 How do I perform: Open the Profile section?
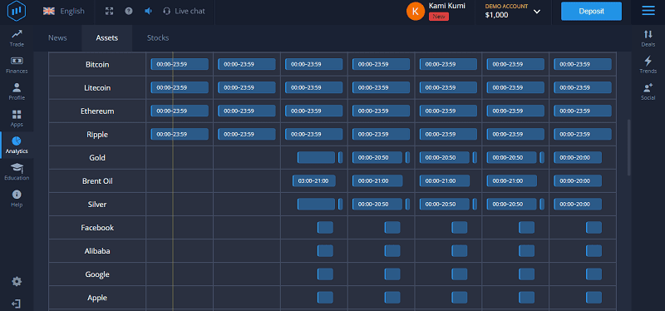pyautogui.click(x=17, y=91)
